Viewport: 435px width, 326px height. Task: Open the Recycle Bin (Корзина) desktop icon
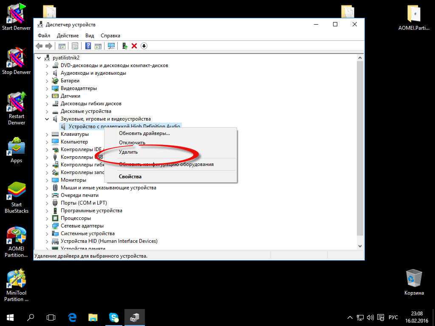[414, 279]
